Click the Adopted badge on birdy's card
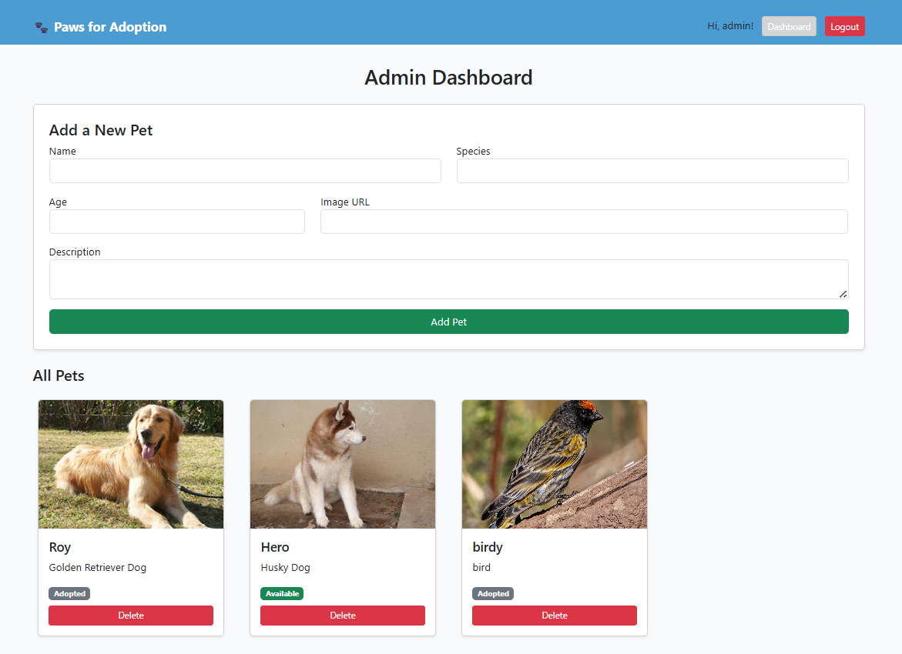The height and width of the screenshot is (654, 902). tap(493, 594)
